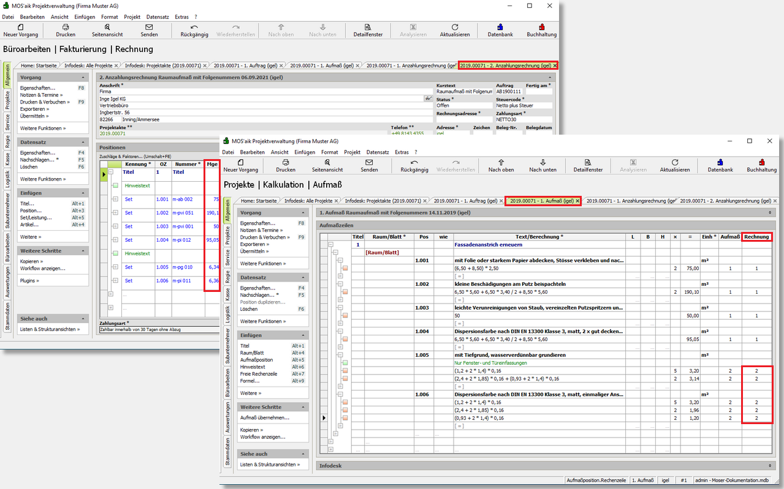Open the Extras menu in the Aufmaß window
This screenshot has height=489, width=784.
pyautogui.click(x=402, y=152)
